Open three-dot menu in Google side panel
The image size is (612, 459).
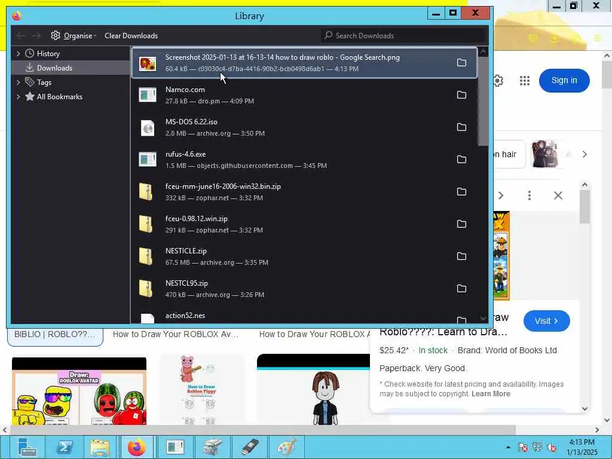tap(530, 195)
